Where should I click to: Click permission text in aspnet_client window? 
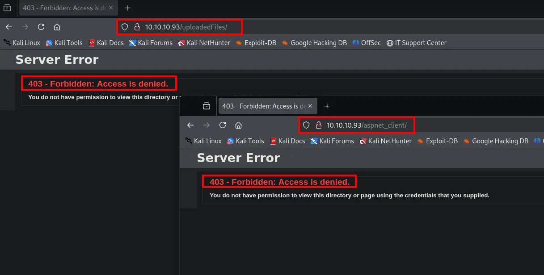[x=350, y=195]
